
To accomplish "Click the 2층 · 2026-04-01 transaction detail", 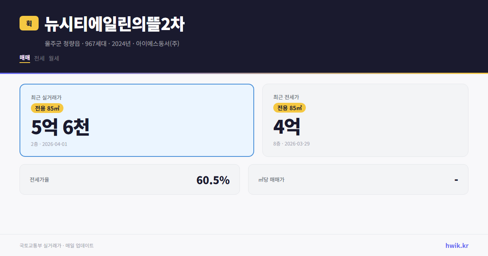I will (49, 144).
